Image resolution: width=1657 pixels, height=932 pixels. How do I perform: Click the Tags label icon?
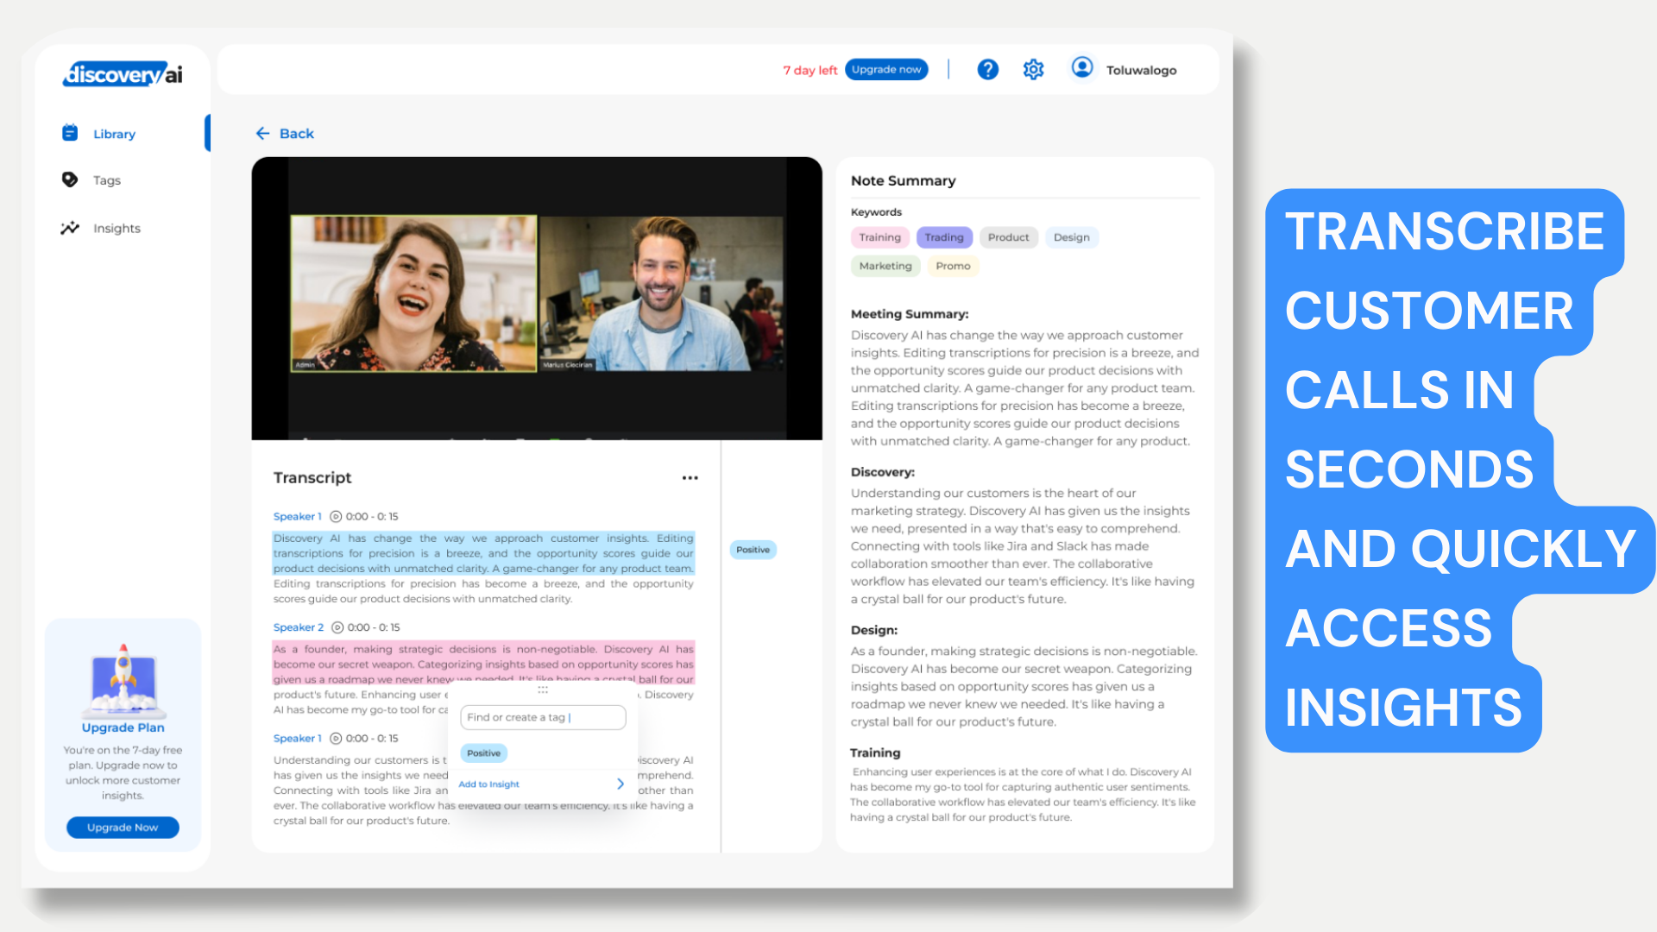pos(70,179)
